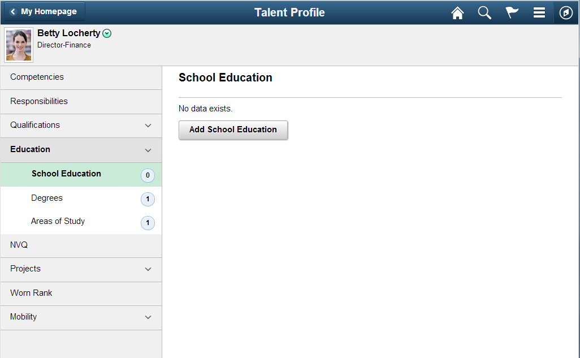Viewport: 580px width, 358px height.
Task: Click Betty Locherty's profile photo
Action: tap(19, 45)
